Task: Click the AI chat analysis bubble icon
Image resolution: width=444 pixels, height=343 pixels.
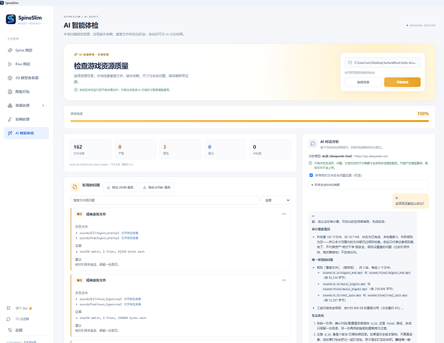Action: 313,143
